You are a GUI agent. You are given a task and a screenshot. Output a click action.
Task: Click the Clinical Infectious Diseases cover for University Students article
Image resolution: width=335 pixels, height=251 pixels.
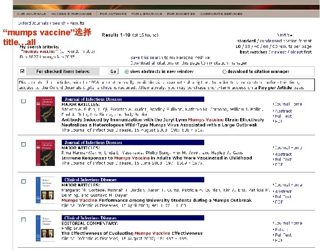(x=45, y=190)
